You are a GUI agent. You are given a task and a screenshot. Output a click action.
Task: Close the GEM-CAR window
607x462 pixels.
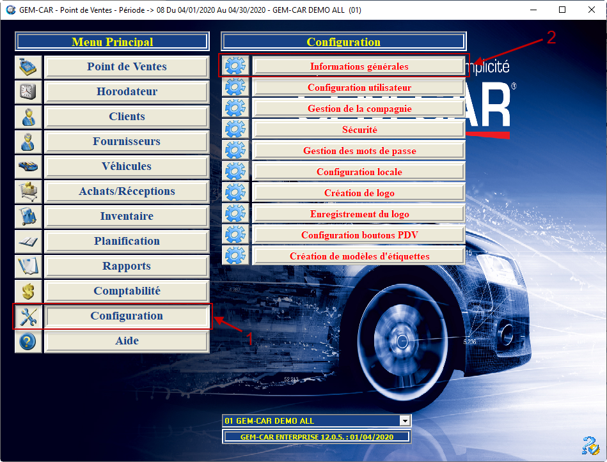point(592,10)
